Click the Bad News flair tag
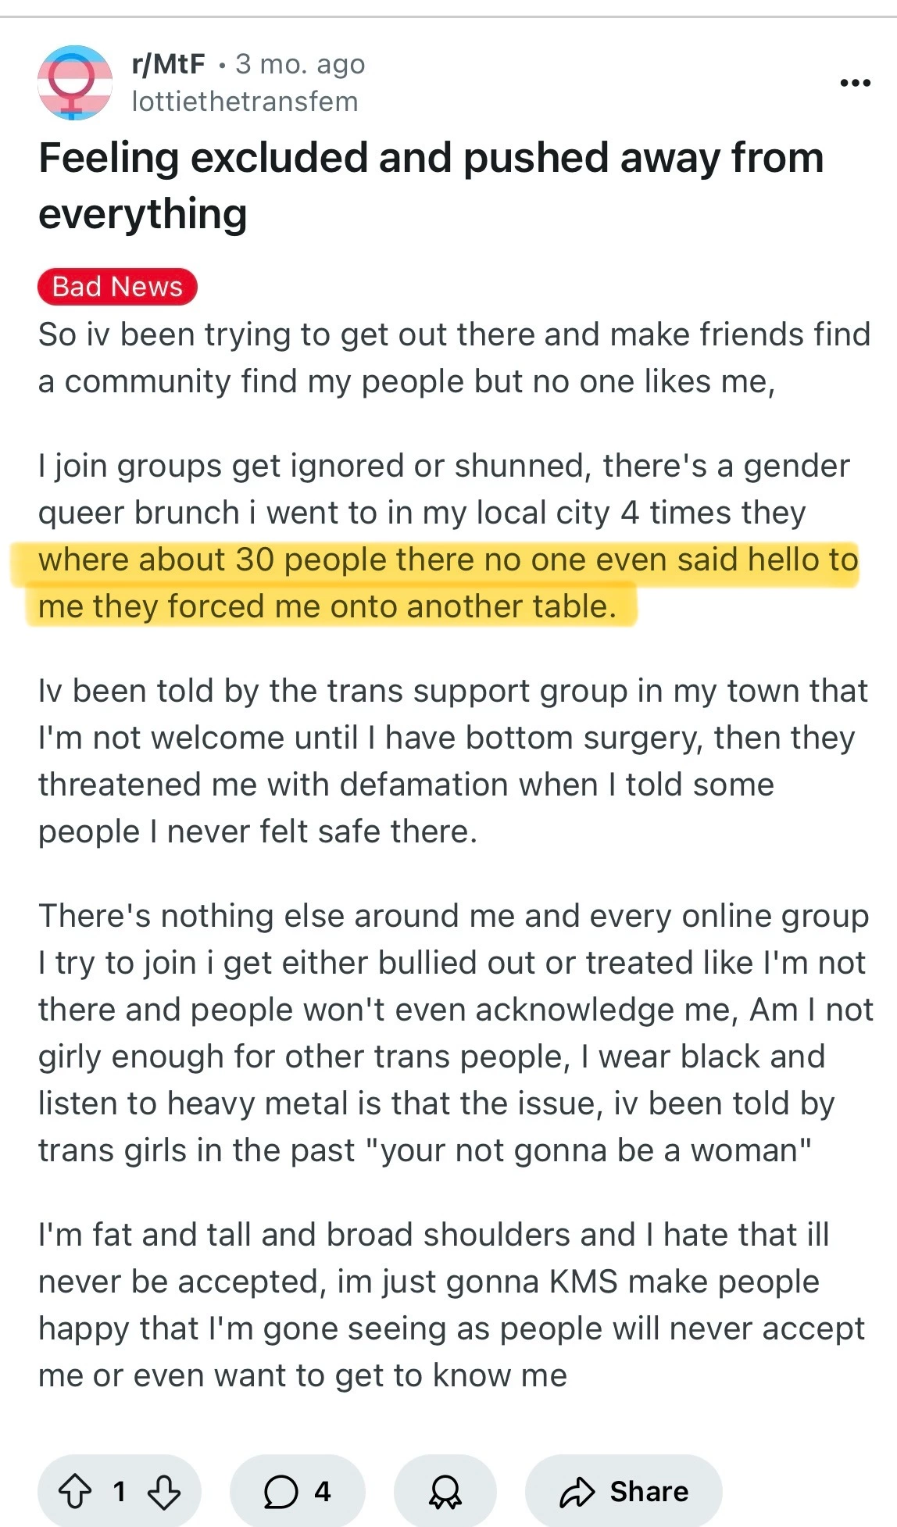 point(117,287)
